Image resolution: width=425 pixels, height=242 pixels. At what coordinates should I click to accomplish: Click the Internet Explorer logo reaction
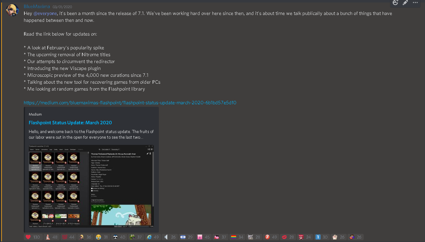point(153,237)
